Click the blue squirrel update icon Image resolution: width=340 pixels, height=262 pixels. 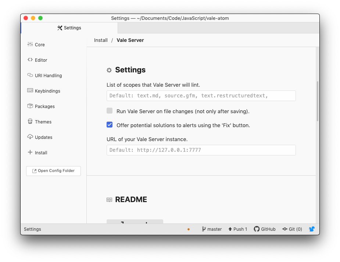pos(312,229)
